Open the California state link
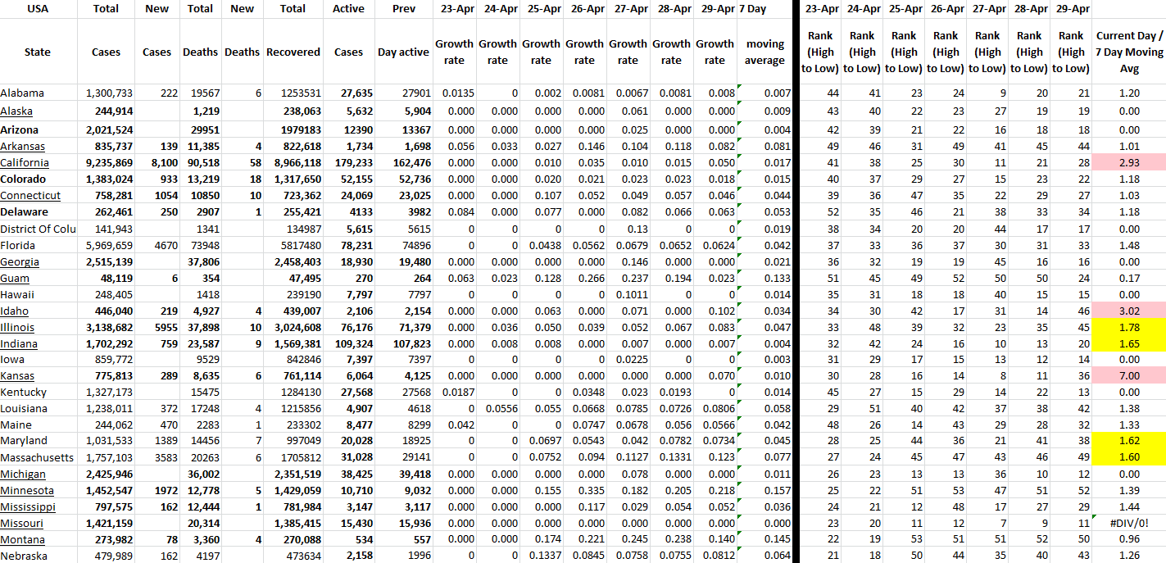The height and width of the screenshot is (563, 1166). 25,162
